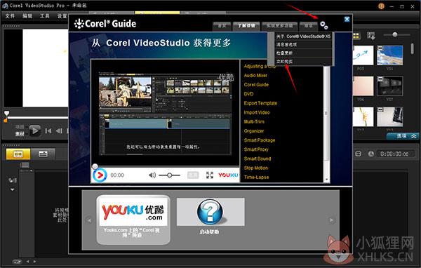Select the blue sky video thumbnail in library
Viewport: 421px width, 268px height.
pos(390,55)
